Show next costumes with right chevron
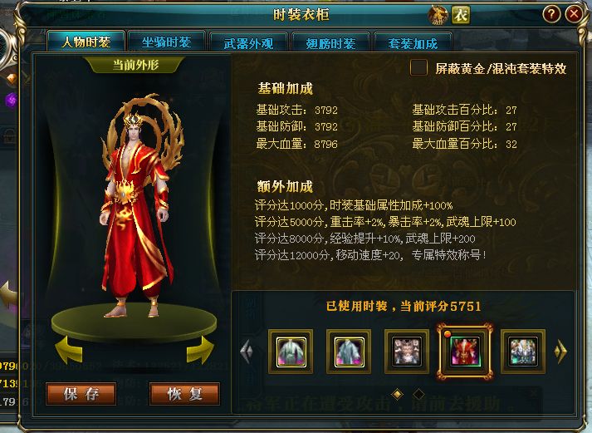The image size is (592, 433). pos(561,352)
